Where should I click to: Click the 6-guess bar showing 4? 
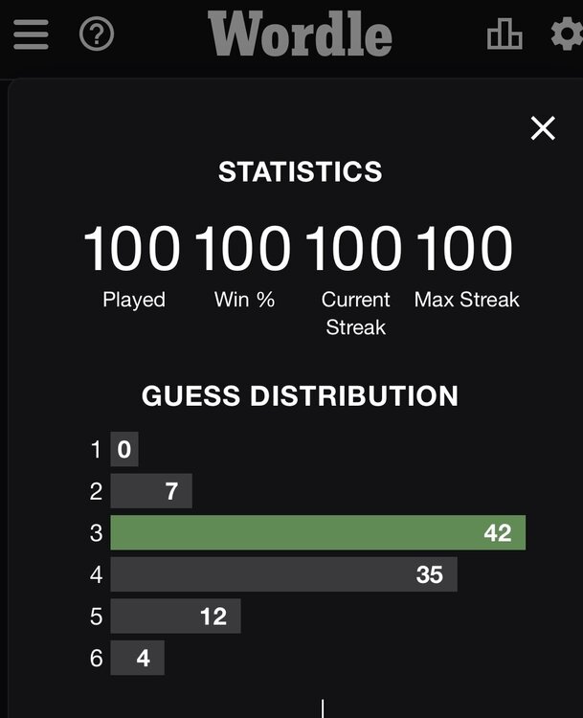pos(137,658)
